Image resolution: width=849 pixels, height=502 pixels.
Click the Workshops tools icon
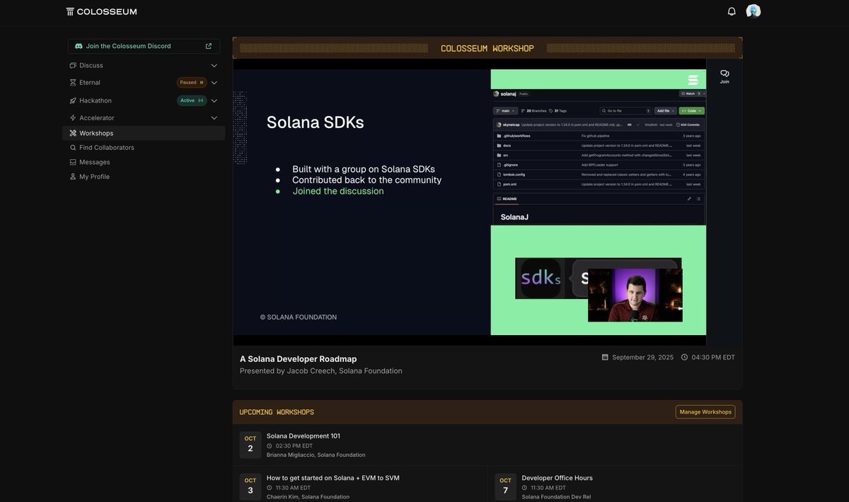(73, 133)
